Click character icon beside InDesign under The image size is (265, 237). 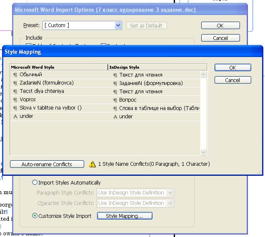tap(115, 117)
